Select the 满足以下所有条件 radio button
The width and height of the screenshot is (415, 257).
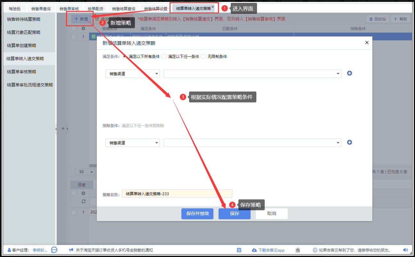[124, 56]
